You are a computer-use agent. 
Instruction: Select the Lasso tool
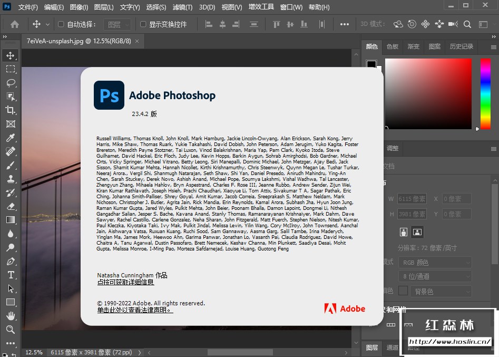point(11,83)
